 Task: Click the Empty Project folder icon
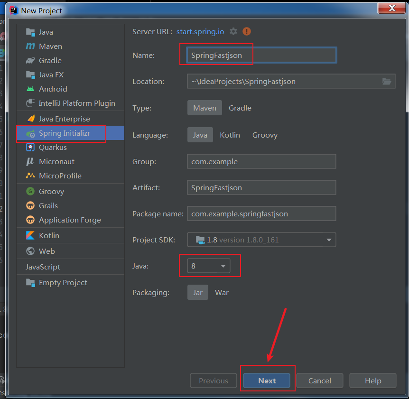pos(30,283)
